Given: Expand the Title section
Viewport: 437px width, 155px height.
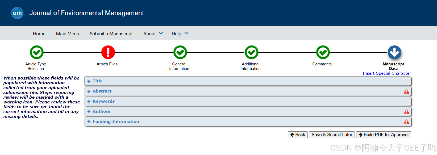Looking at the screenshot, I should pos(248,81).
